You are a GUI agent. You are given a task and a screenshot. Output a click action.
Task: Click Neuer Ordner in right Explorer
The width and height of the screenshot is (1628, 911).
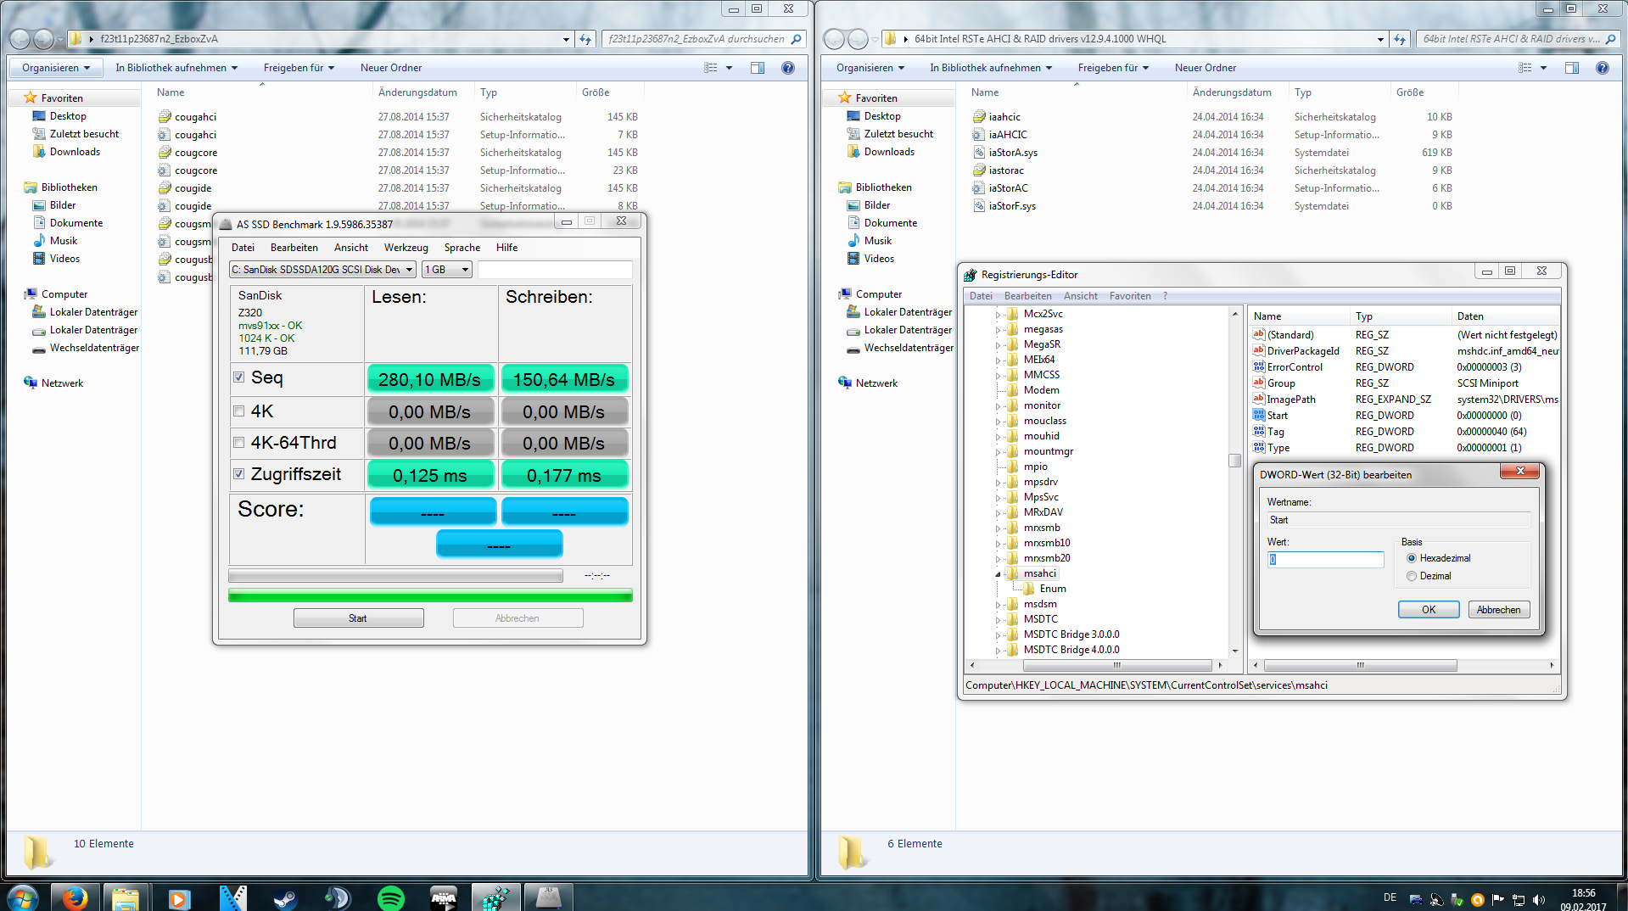coord(1206,68)
